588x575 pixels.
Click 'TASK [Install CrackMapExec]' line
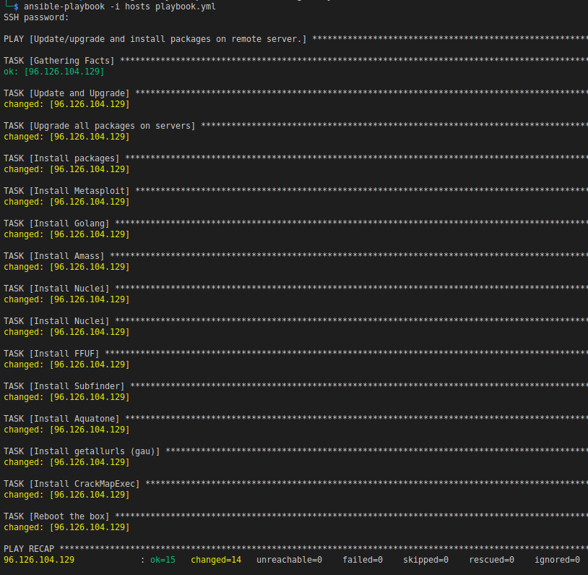click(72, 484)
